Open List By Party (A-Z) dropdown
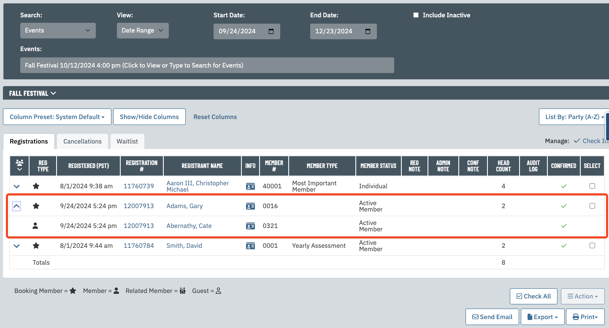Image resolution: width=609 pixels, height=328 pixels. coord(574,117)
